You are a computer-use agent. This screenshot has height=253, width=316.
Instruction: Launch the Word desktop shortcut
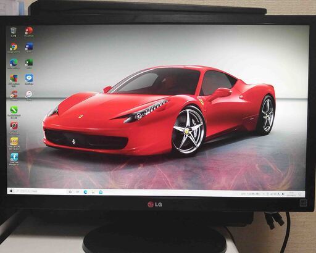pos(29,48)
